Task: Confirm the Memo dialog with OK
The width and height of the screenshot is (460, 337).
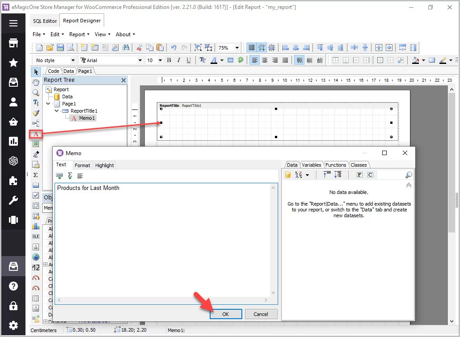Action: tap(226, 314)
